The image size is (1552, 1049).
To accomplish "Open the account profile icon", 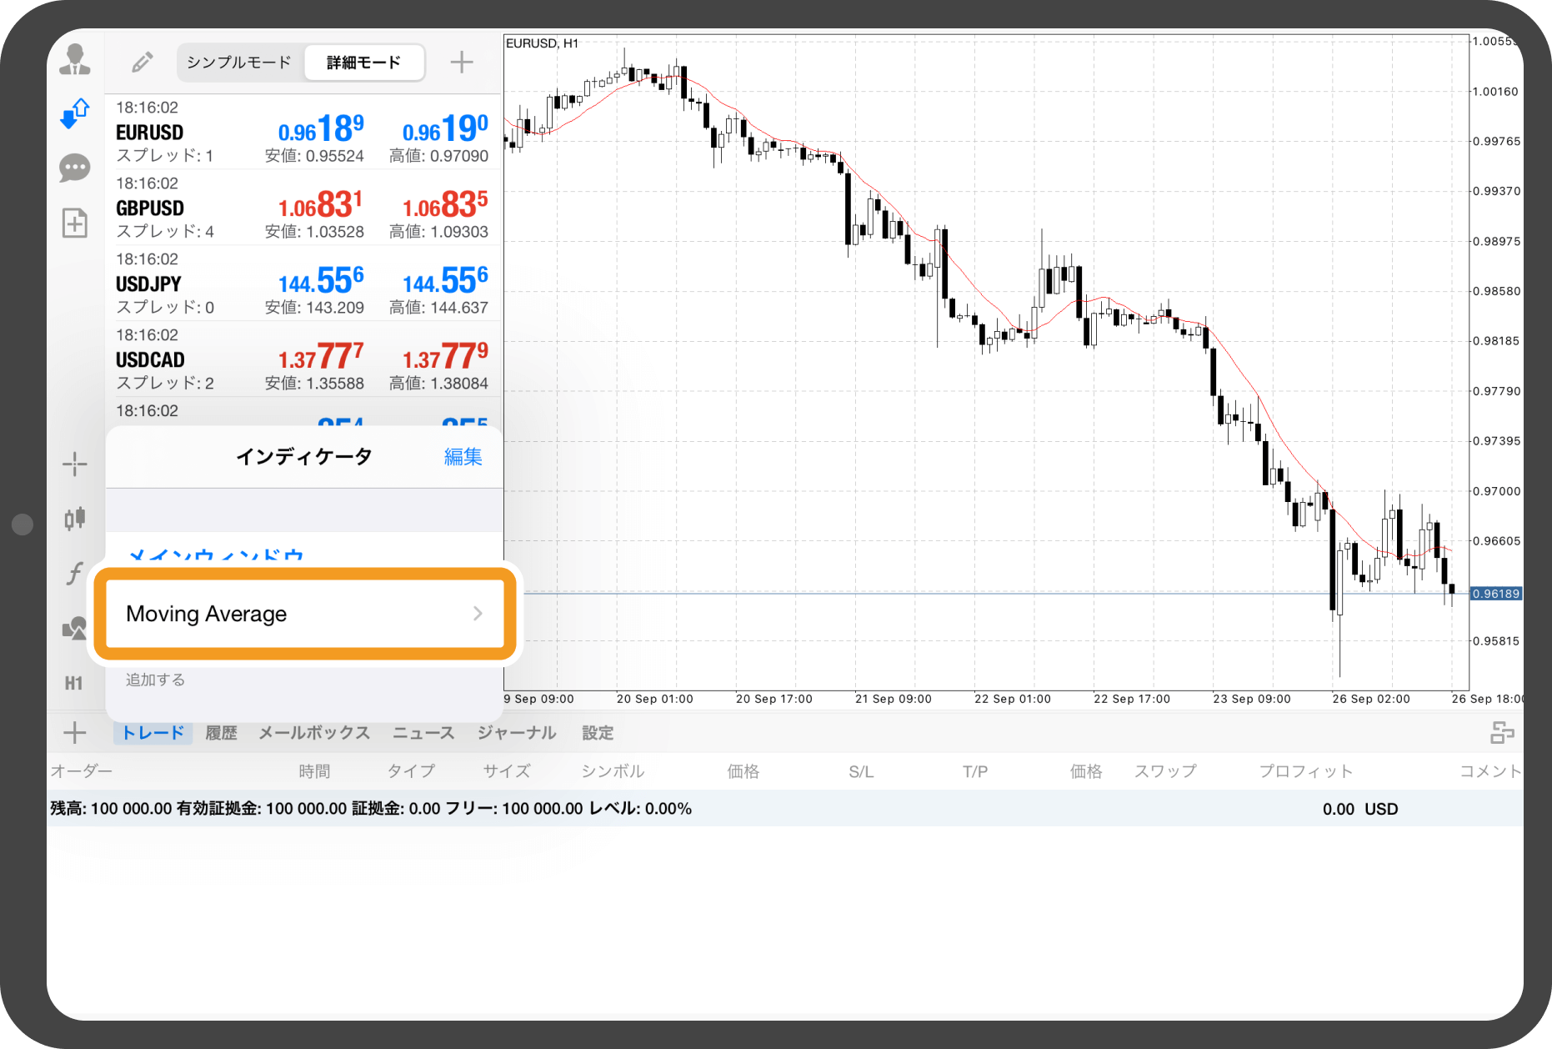I will coord(75,60).
